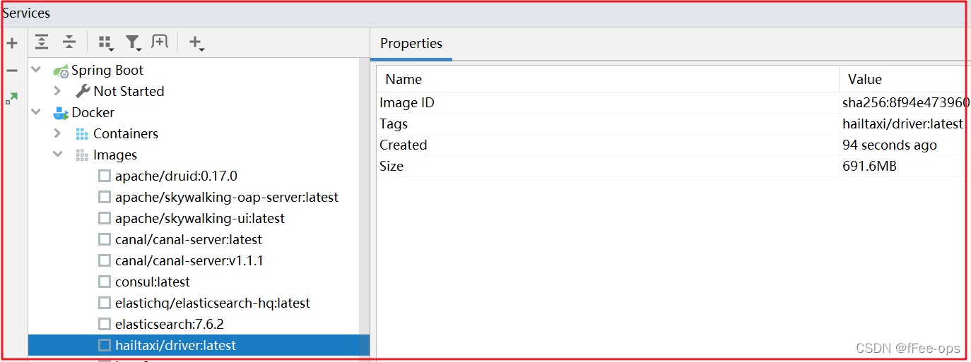Click the Add service plus icon in left strip

(x=12, y=43)
